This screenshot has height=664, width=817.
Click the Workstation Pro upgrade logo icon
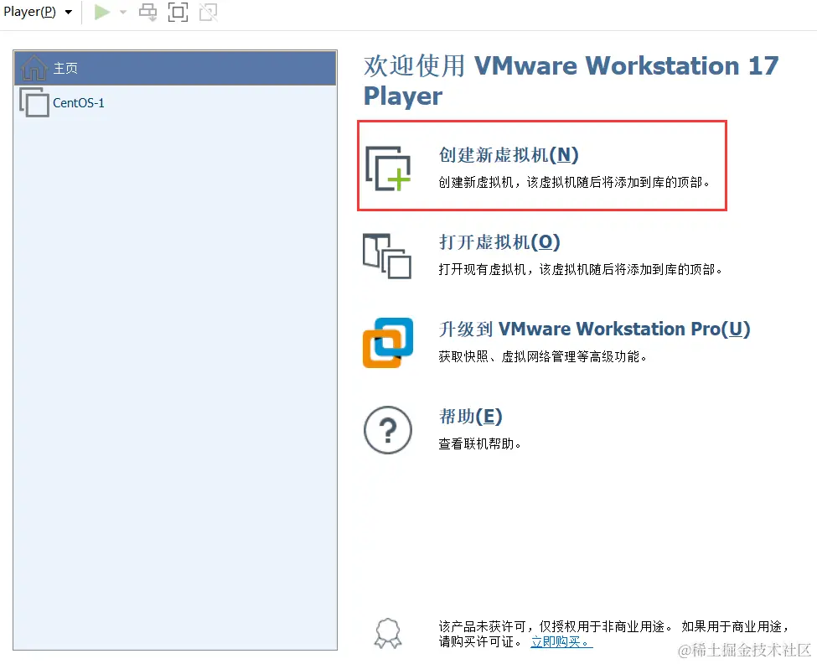(388, 342)
